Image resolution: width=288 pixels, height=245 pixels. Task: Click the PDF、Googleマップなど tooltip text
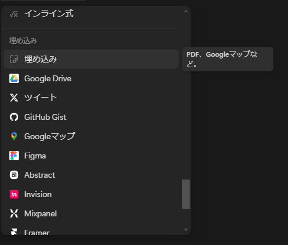(222, 59)
